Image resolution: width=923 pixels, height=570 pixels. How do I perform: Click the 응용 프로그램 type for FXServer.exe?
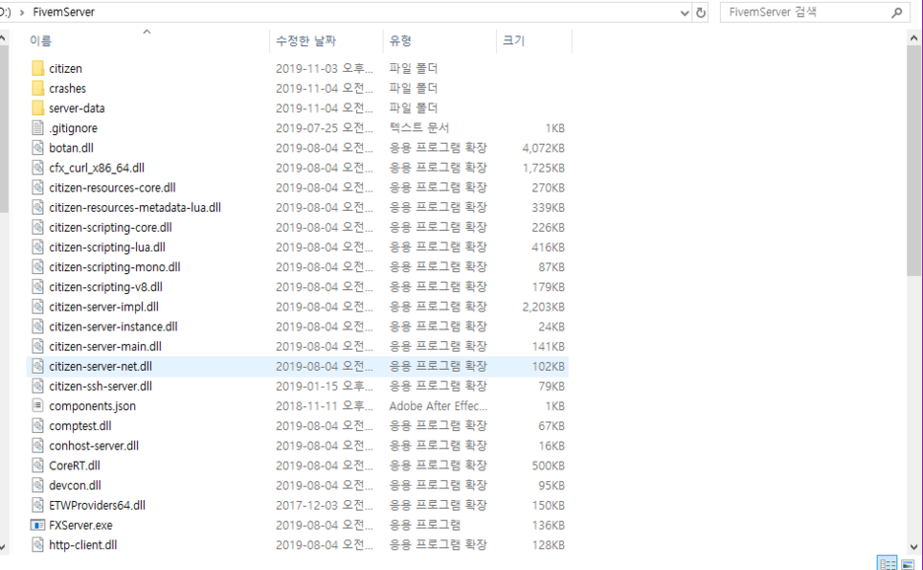click(x=424, y=526)
